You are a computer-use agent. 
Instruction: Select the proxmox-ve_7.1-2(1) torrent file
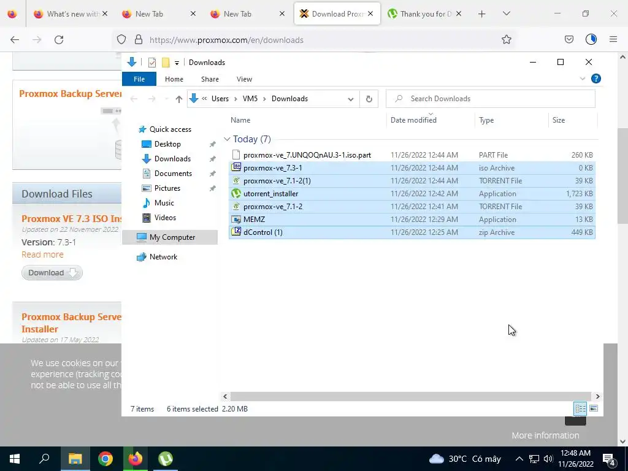[x=412, y=181]
